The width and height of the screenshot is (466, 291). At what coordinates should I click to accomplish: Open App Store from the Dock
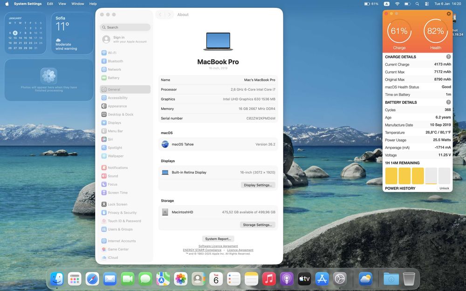[322, 279]
